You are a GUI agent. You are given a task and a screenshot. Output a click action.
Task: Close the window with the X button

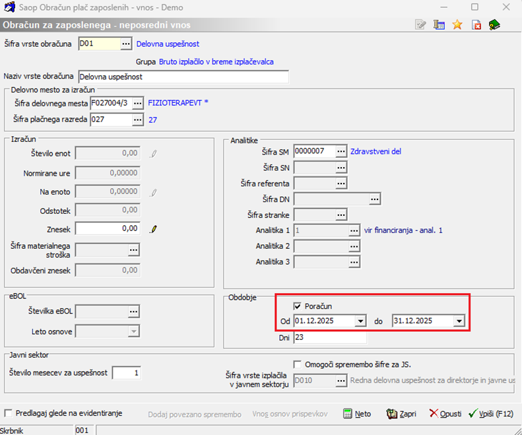pyautogui.click(x=506, y=7)
